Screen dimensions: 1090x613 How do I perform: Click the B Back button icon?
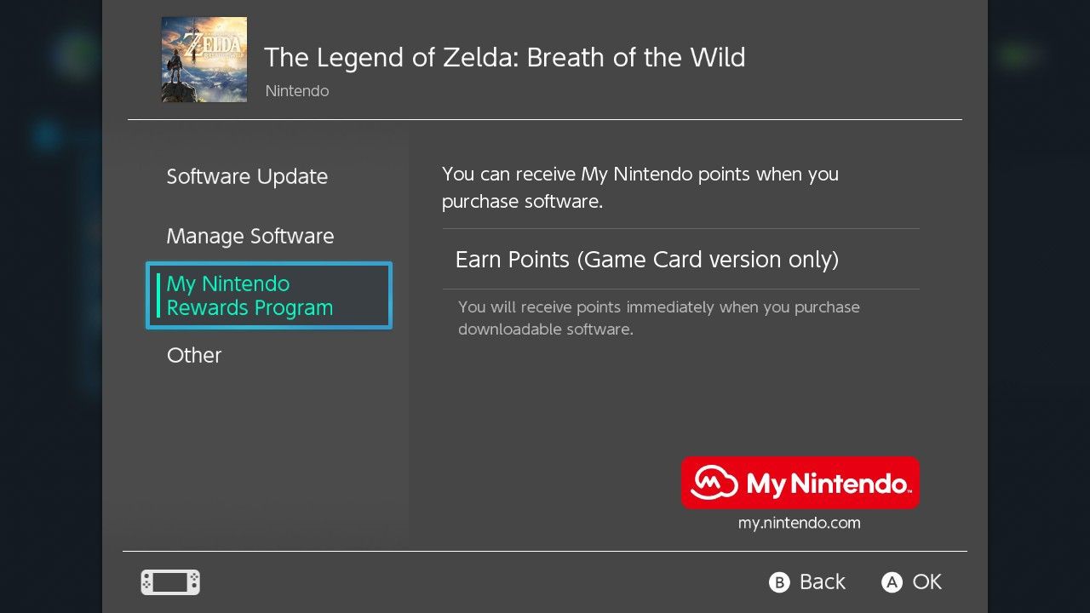point(776,582)
